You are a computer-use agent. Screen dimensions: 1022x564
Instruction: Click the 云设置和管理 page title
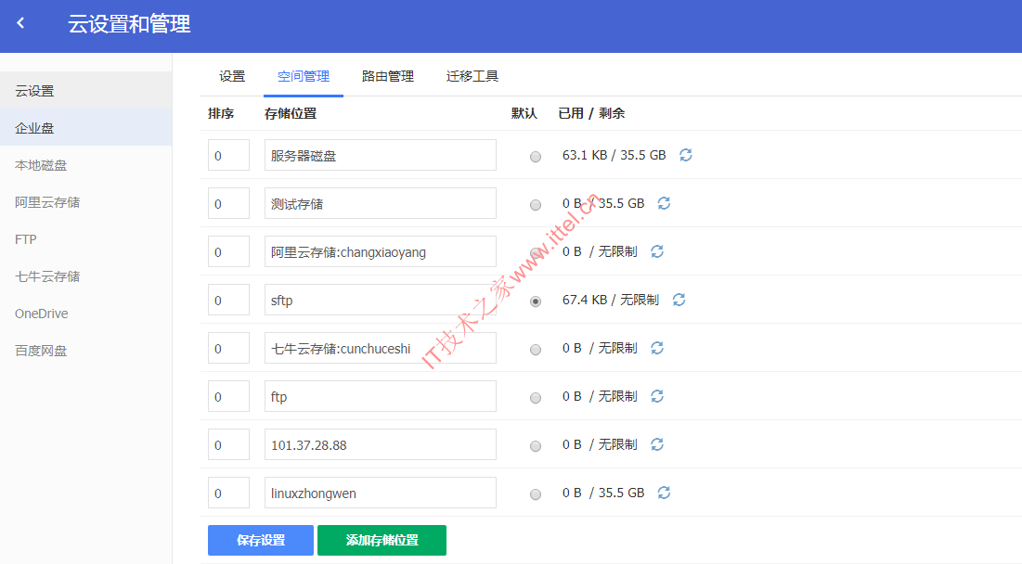tap(129, 24)
